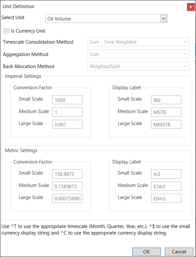Confirm with the OK button
Image resolution: width=196 pixels, height=257 pixels.
[x=147, y=251]
